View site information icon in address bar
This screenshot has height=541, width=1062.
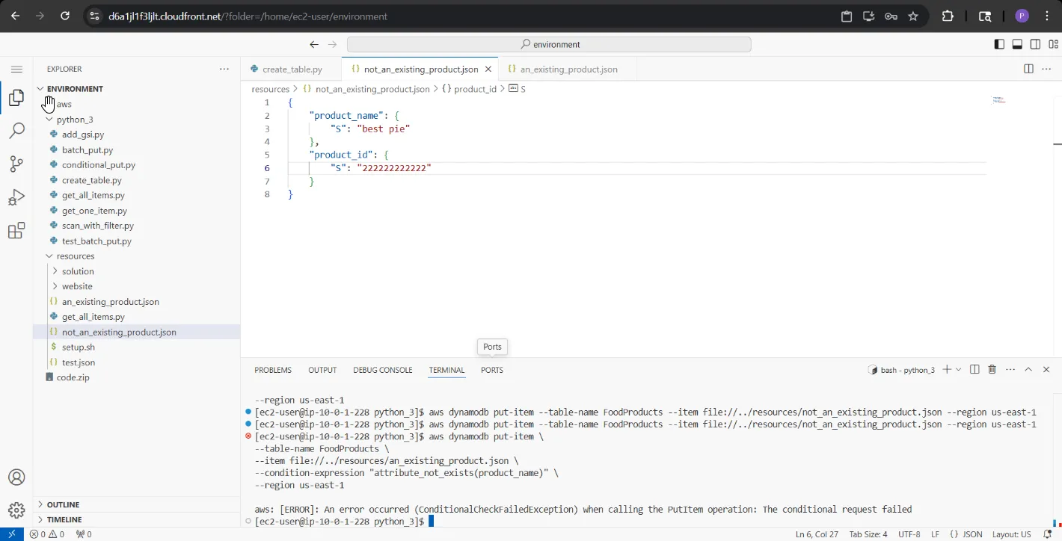tap(93, 16)
